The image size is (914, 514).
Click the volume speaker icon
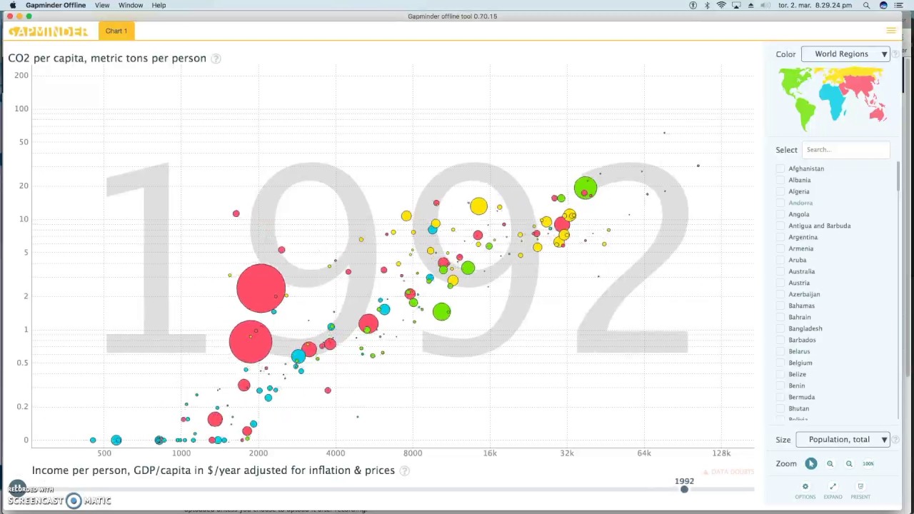tap(765, 5)
